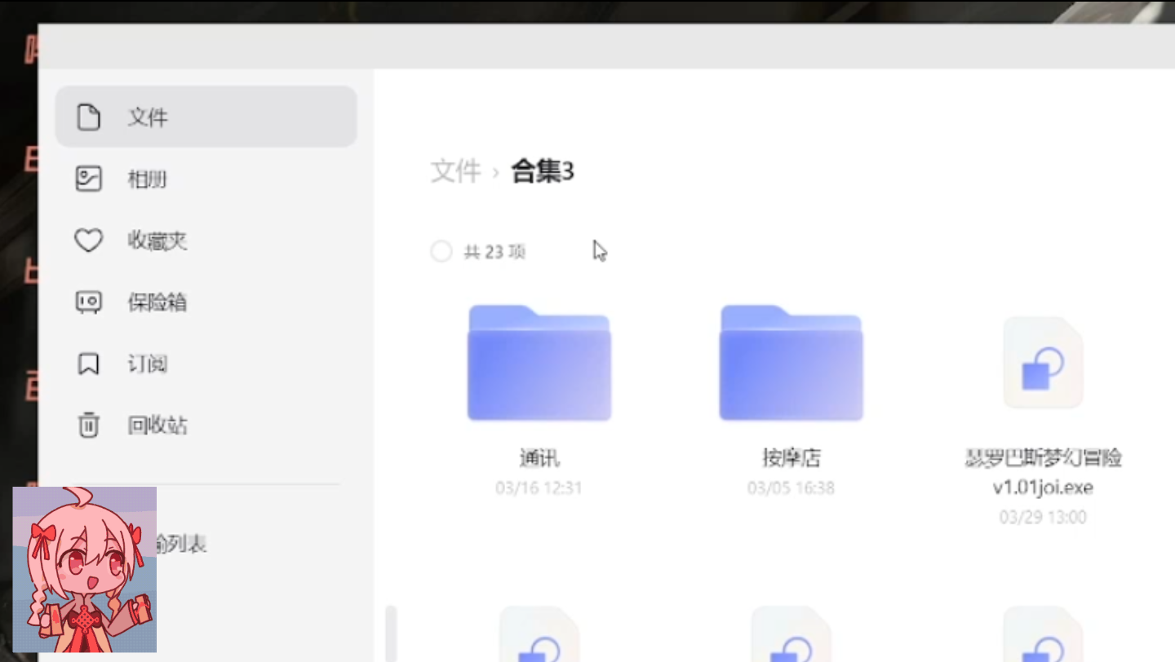This screenshot has height=662, width=1175.
Task: Click the 合集3 breadcrumb title
Action: pos(543,171)
